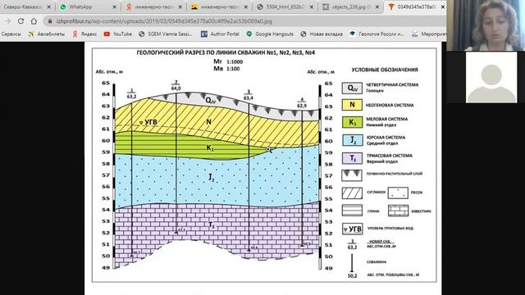Open the second инженерно-геол image tab
This screenshot has width=525, height=295.
point(220,7)
